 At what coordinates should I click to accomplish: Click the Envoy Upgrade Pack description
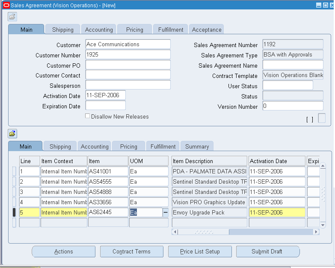209,212
